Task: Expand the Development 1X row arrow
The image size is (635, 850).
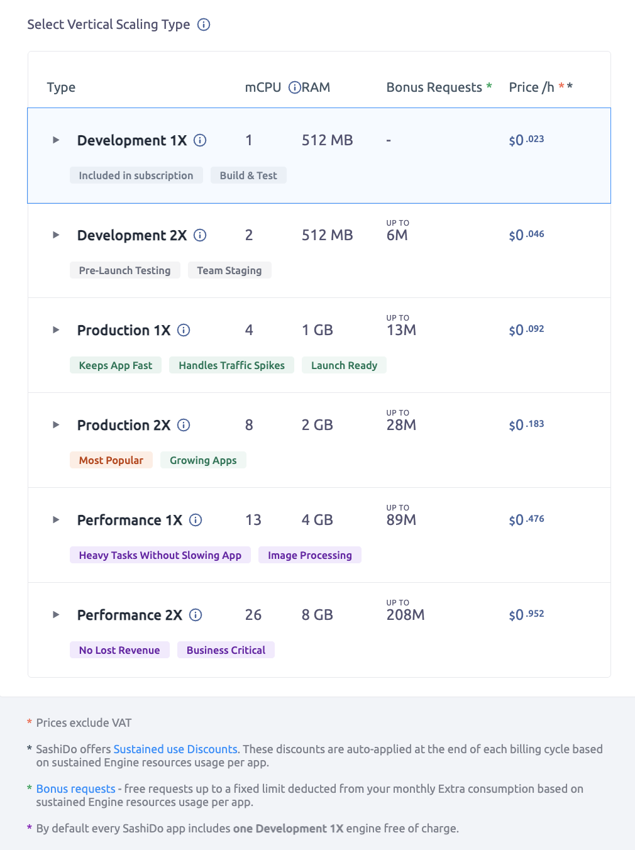Action: coord(56,140)
